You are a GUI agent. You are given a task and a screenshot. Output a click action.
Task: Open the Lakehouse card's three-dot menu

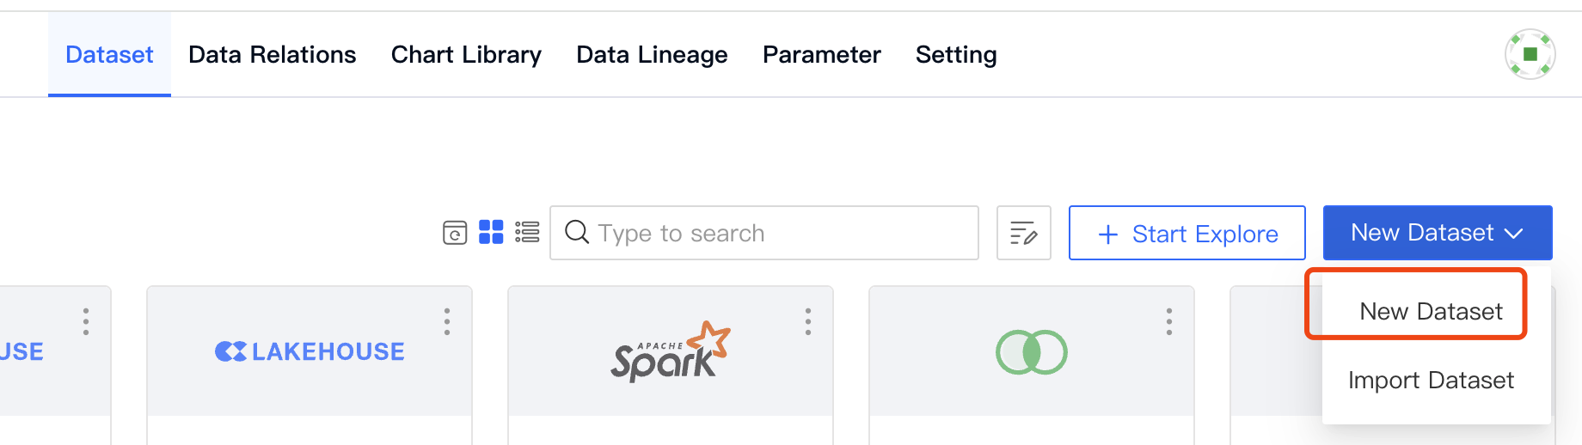[x=447, y=321]
